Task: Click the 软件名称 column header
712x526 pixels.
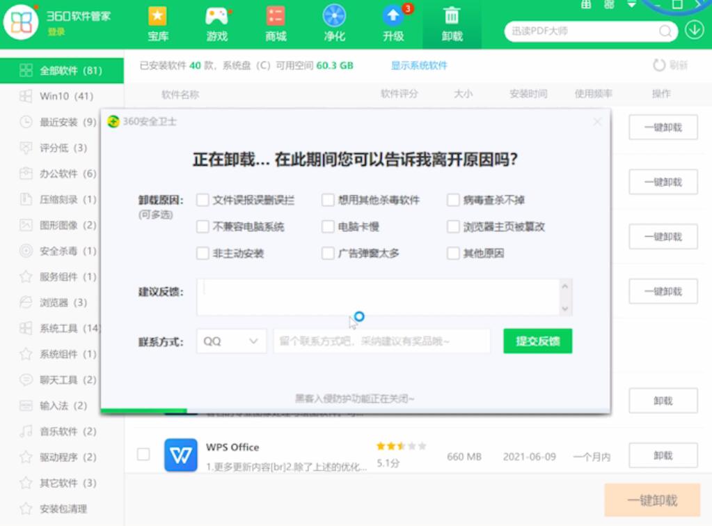Action: [180, 95]
